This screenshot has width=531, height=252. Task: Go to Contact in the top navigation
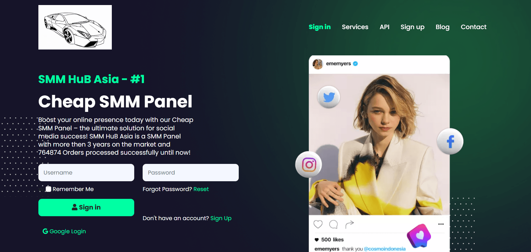coord(474,27)
